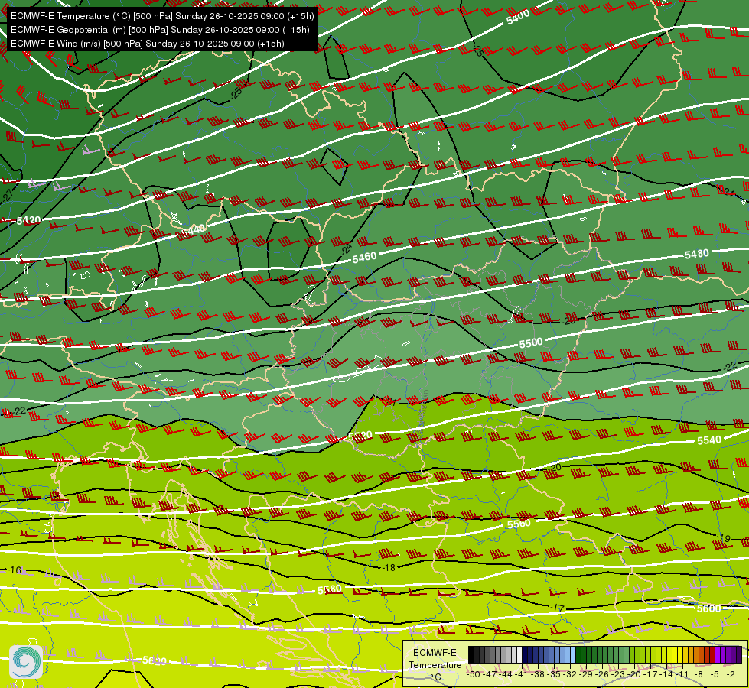Click the 5600 label beside the -17 isotherm

tap(709, 608)
